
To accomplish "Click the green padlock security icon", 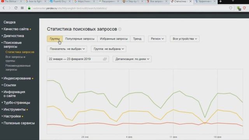I will click(29, 8).
